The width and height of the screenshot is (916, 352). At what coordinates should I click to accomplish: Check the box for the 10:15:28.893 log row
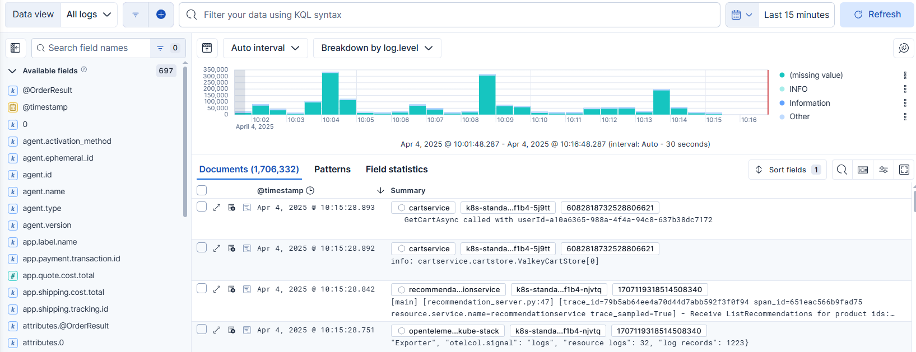[202, 207]
